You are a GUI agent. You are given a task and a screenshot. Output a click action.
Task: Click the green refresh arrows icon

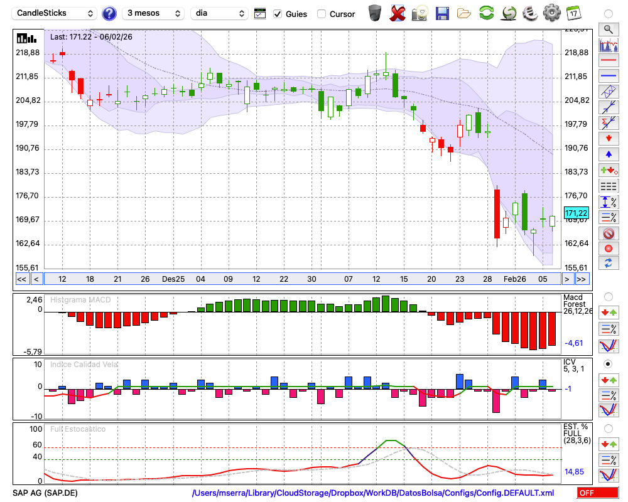[486, 13]
